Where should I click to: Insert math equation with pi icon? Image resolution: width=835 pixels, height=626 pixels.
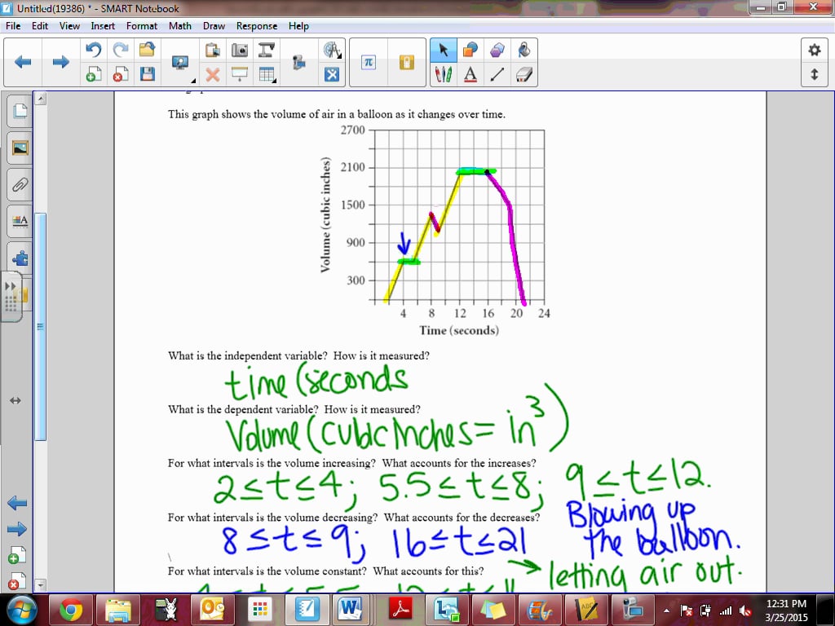(368, 62)
